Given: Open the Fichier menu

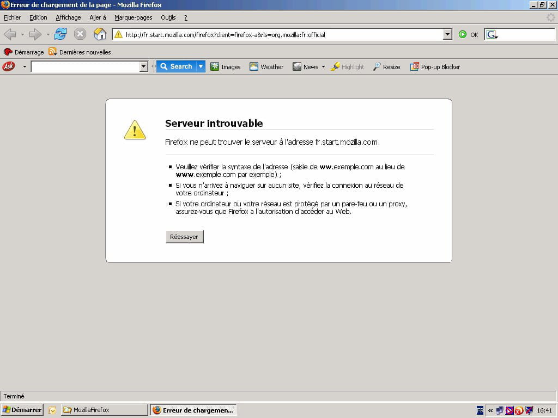Looking at the screenshot, I should tap(12, 17).
